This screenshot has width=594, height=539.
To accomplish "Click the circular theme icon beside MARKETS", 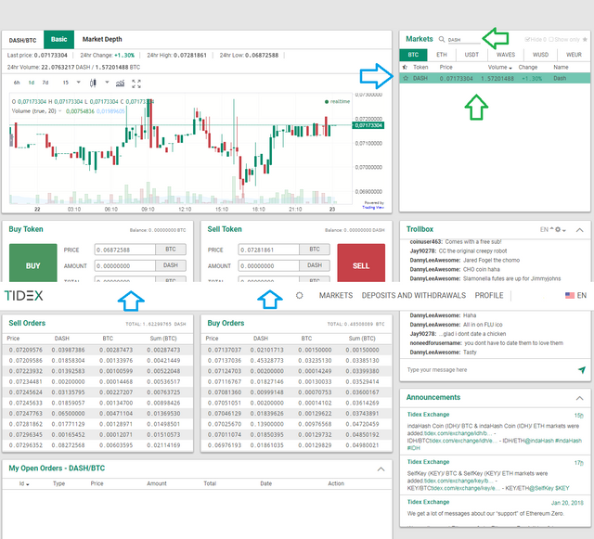I will click(299, 295).
